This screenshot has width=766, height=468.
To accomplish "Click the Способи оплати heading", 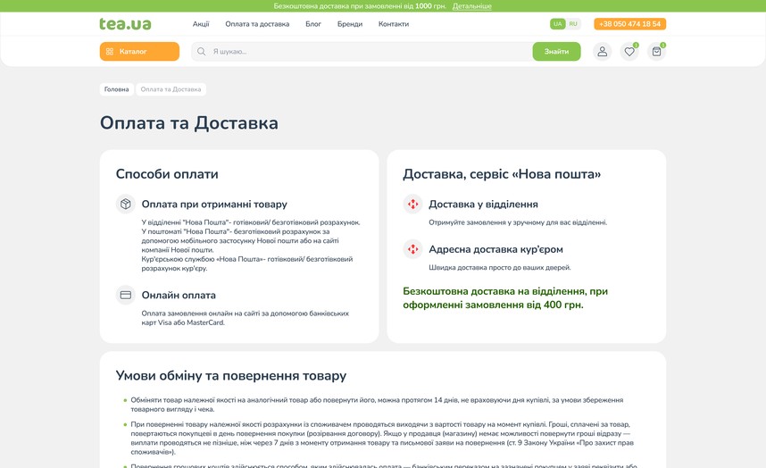I will pyautogui.click(x=167, y=174).
